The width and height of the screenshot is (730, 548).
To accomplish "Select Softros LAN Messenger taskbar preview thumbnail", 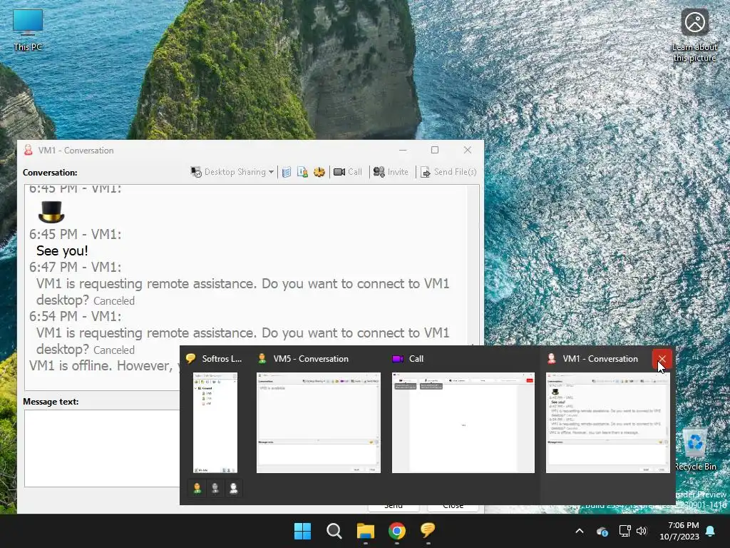I will 215,422.
